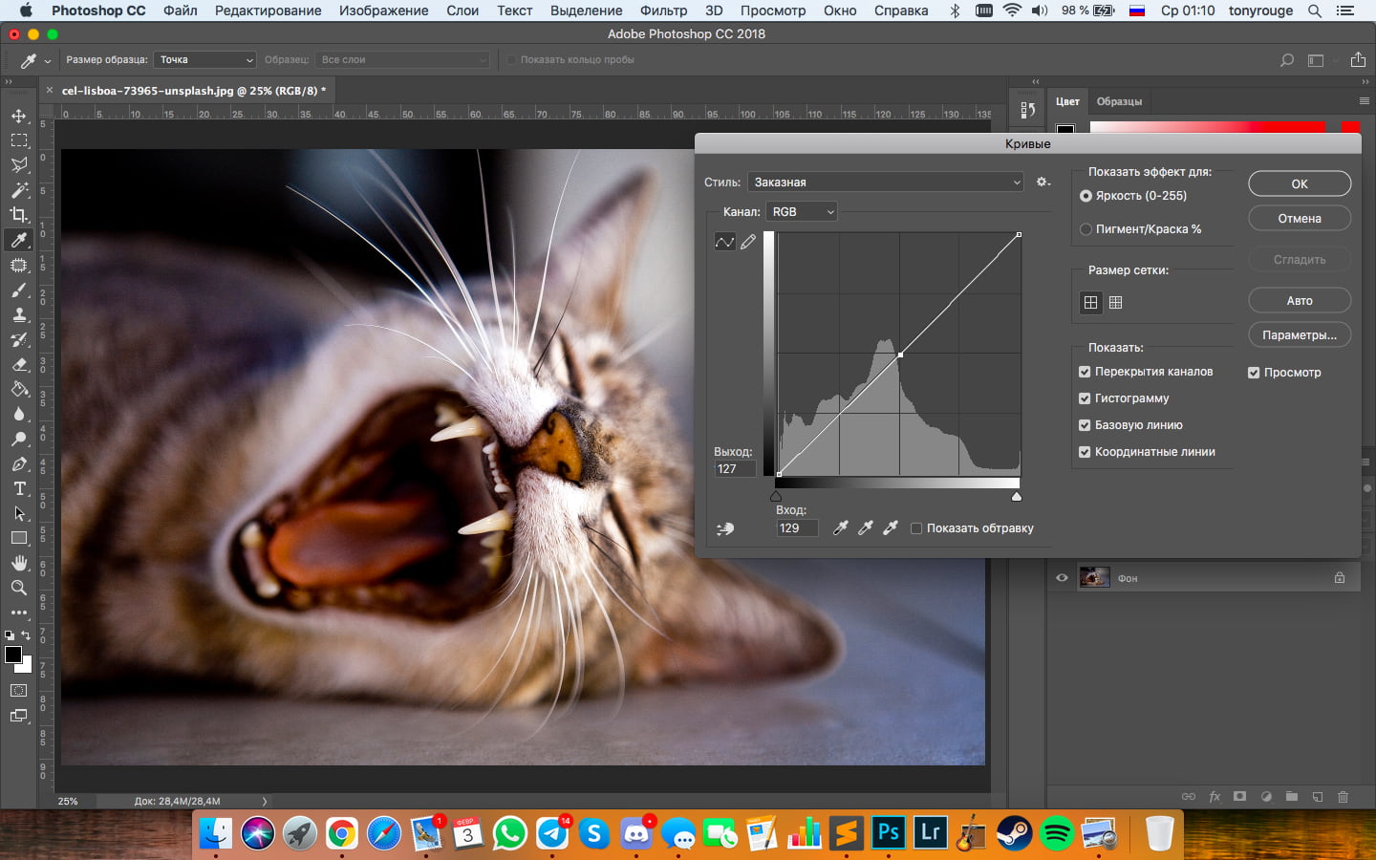Click the set white point eyedropper
The height and width of the screenshot is (860, 1376).
pyautogui.click(x=891, y=528)
